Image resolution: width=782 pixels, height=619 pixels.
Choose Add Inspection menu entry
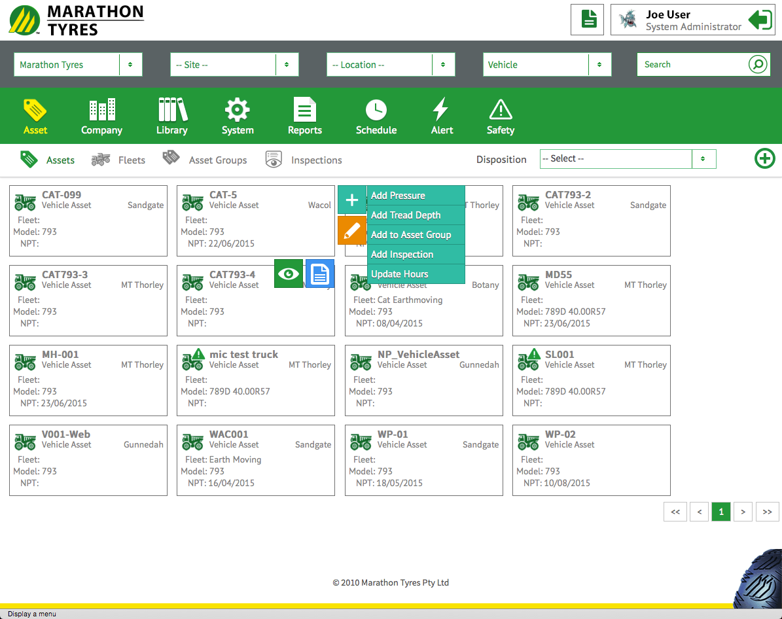point(402,255)
